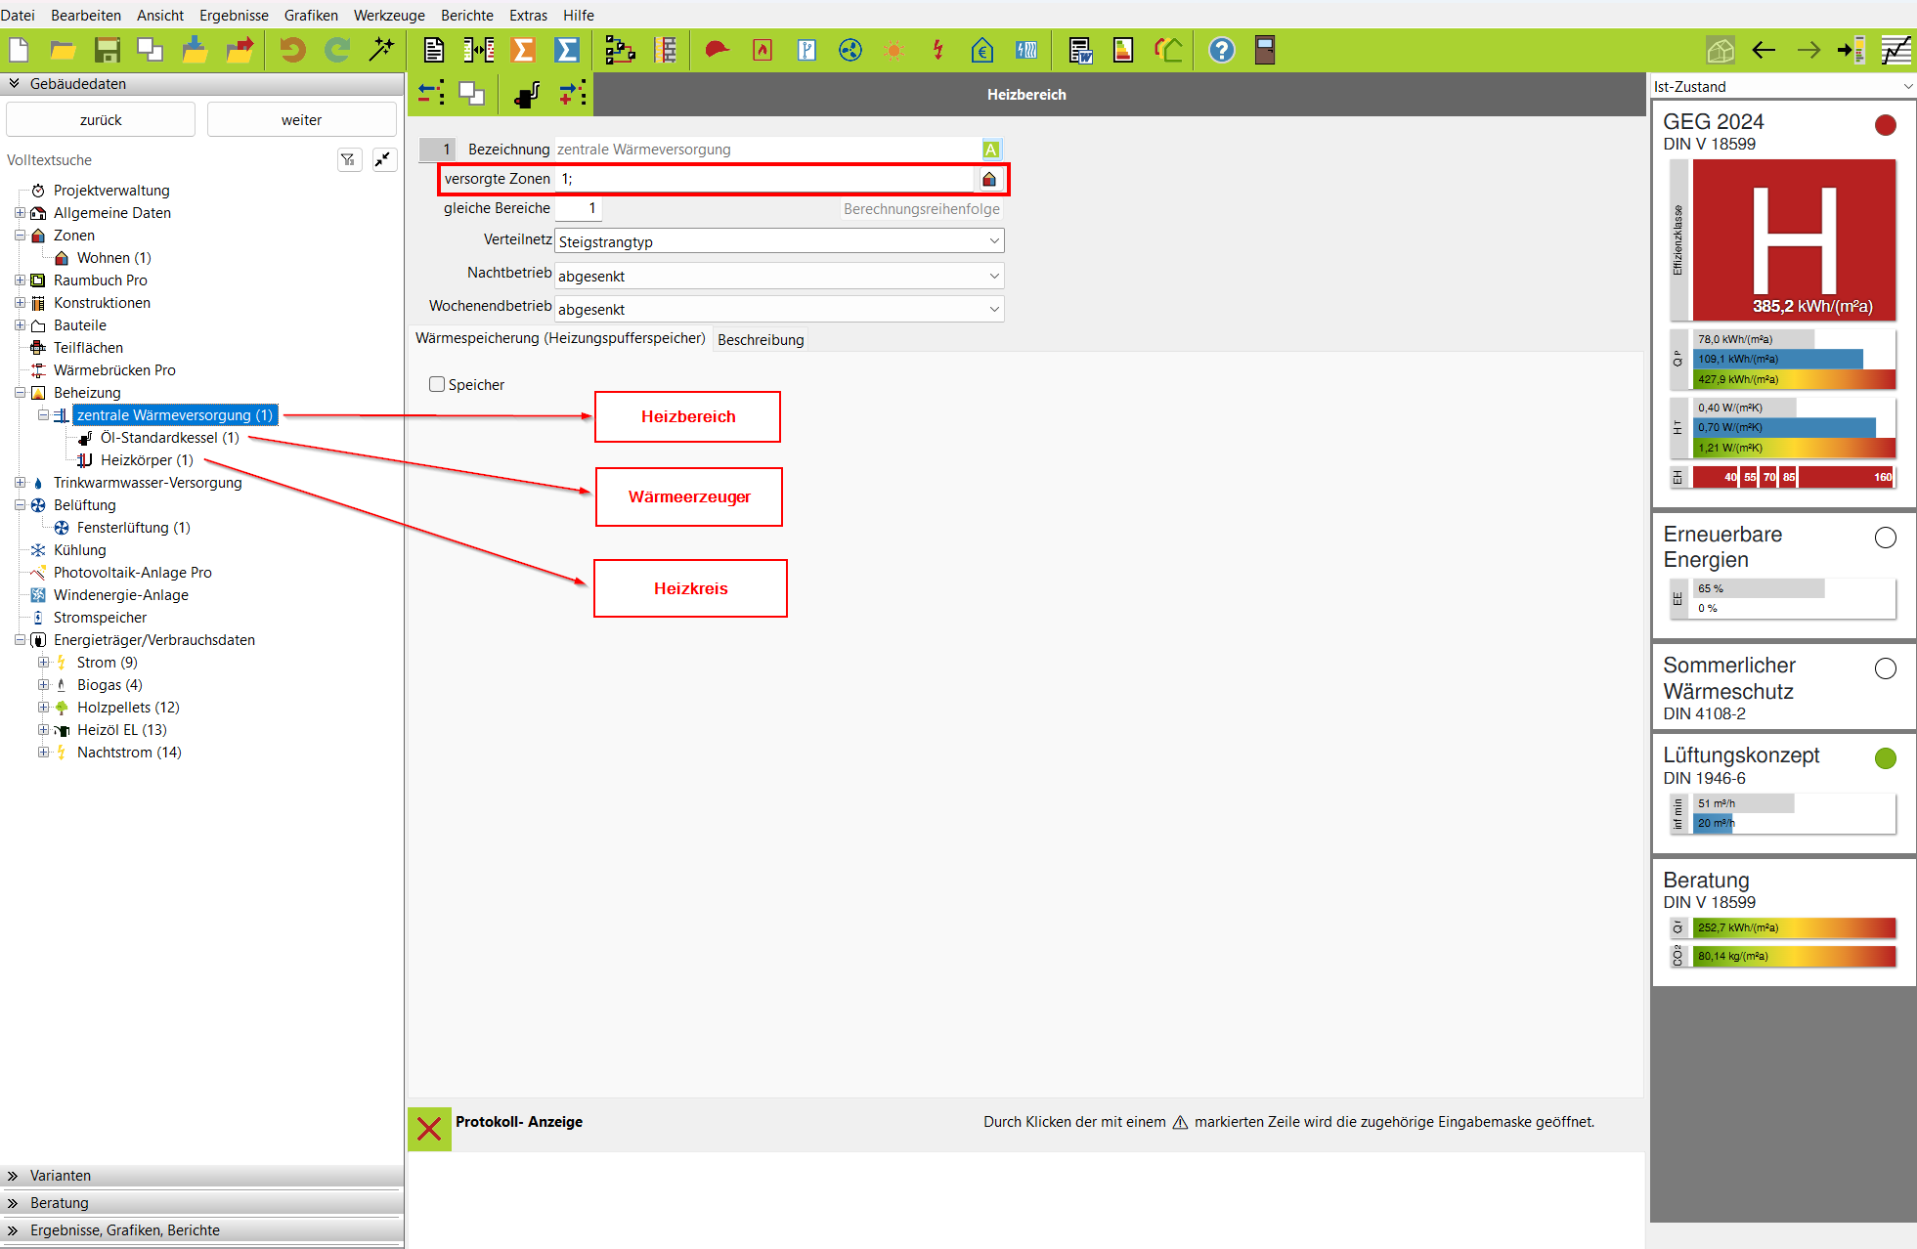
Task: Select the Erneuerbare Energien status circle
Action: pos(1885,538)
